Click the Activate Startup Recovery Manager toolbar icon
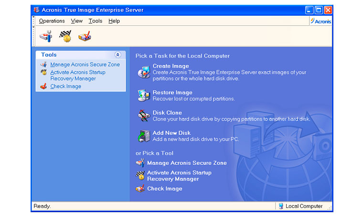 coord(65,36)
